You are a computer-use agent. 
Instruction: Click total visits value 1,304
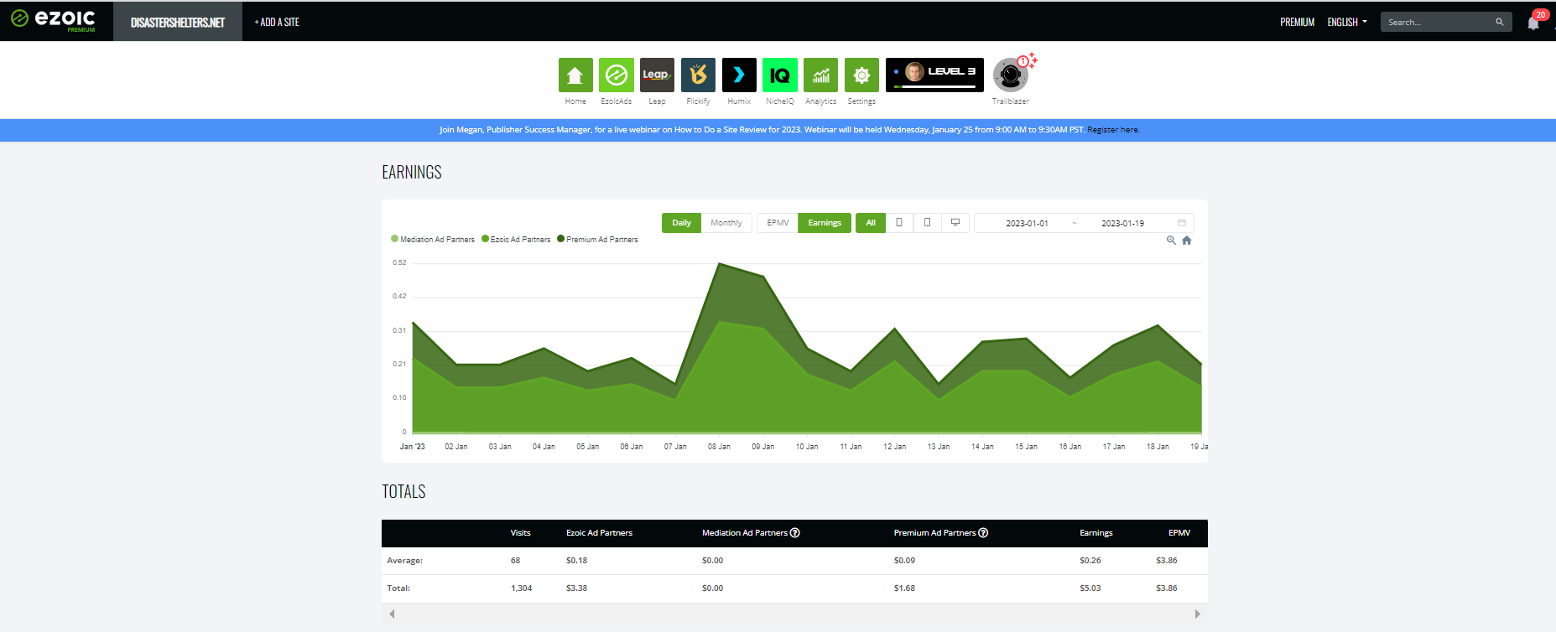coord(521,588)
